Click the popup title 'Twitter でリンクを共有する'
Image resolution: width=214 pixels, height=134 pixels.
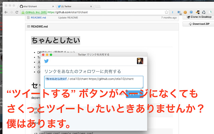click(x=94, y=55)
